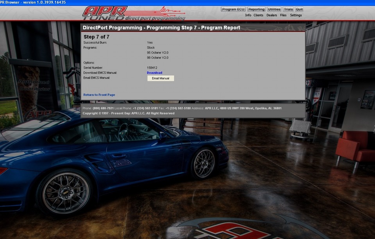Click the local phone +1 (334) 502-5181
The height and width of the screenshot is (239, 375).
pos(145,108)
